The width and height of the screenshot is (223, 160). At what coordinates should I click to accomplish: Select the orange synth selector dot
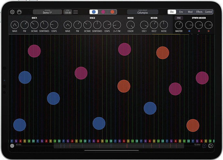point(112,12)
